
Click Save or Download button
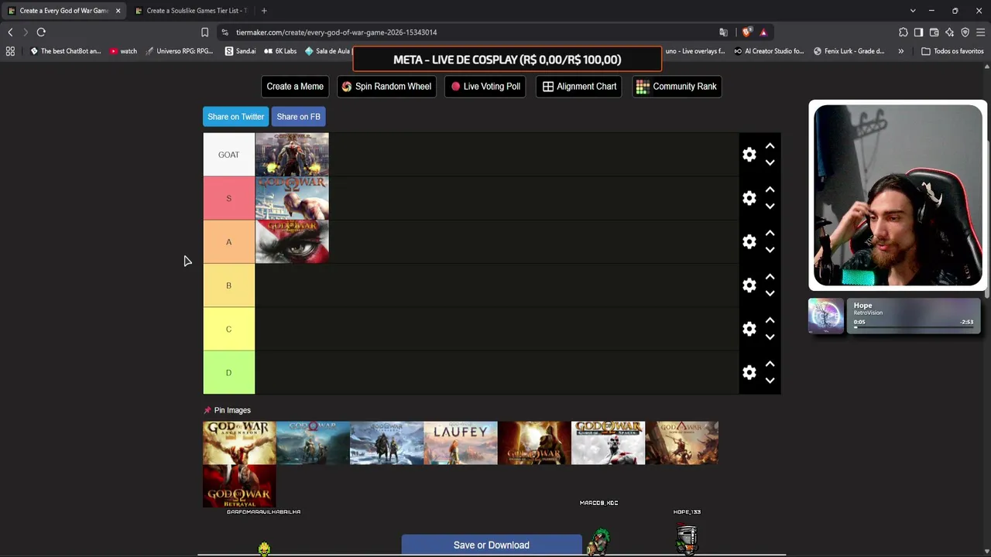492,545
